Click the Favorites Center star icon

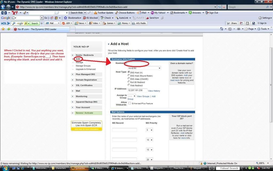[3, 29]
